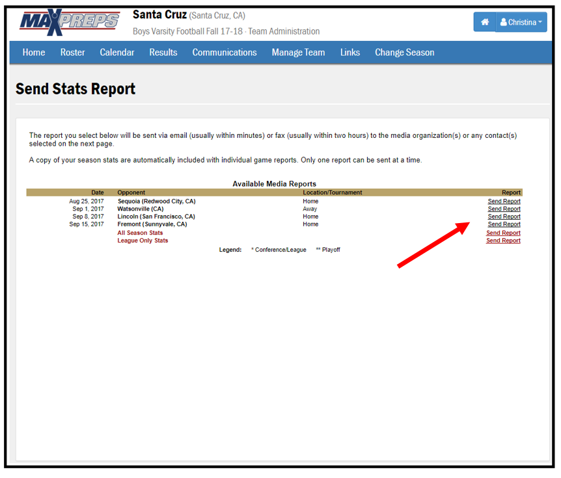Go to the Results menu
Image resolution: width=561 pixels, height=478 pixels.
click(x=163, y=53)
